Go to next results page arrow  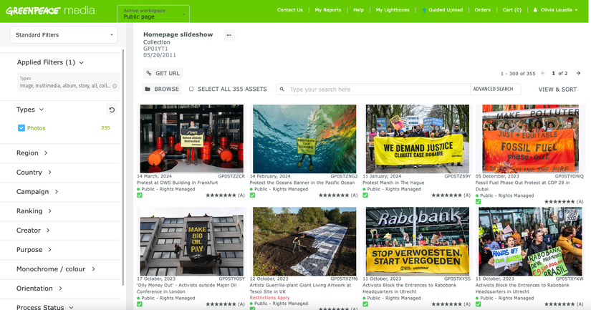pyautogui.click(x=578, y=73)
